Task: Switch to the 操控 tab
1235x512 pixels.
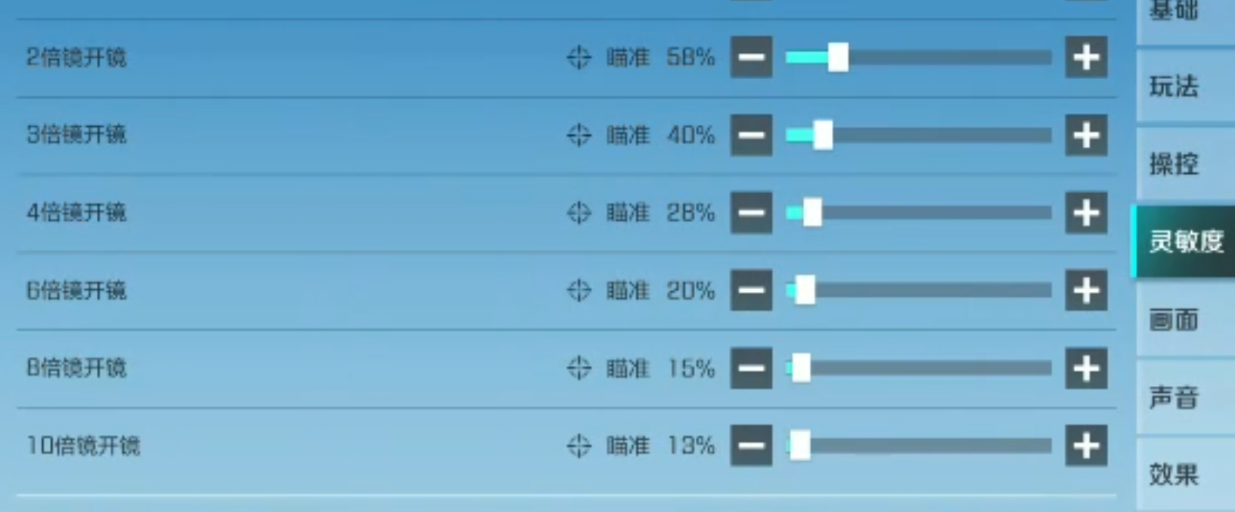Action: (1174, 164)
